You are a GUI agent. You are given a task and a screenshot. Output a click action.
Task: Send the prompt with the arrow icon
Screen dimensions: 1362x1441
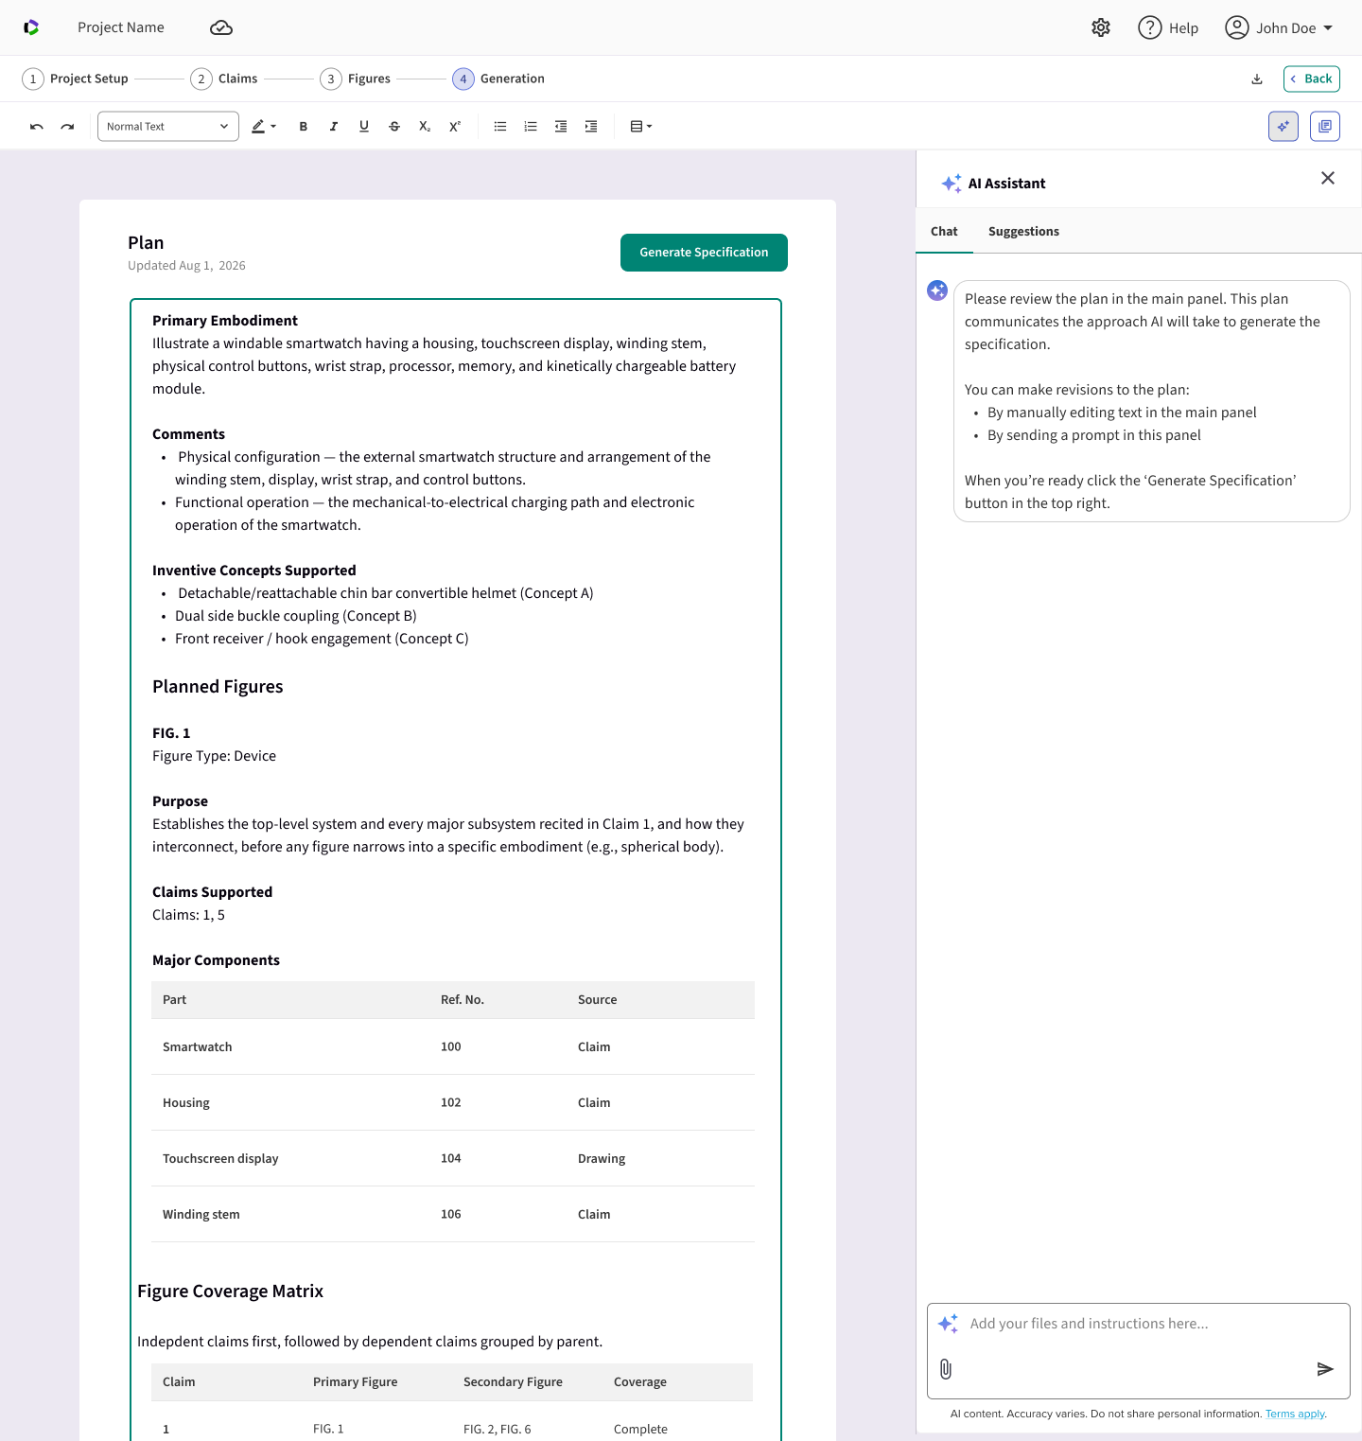pos(1325,1369)
